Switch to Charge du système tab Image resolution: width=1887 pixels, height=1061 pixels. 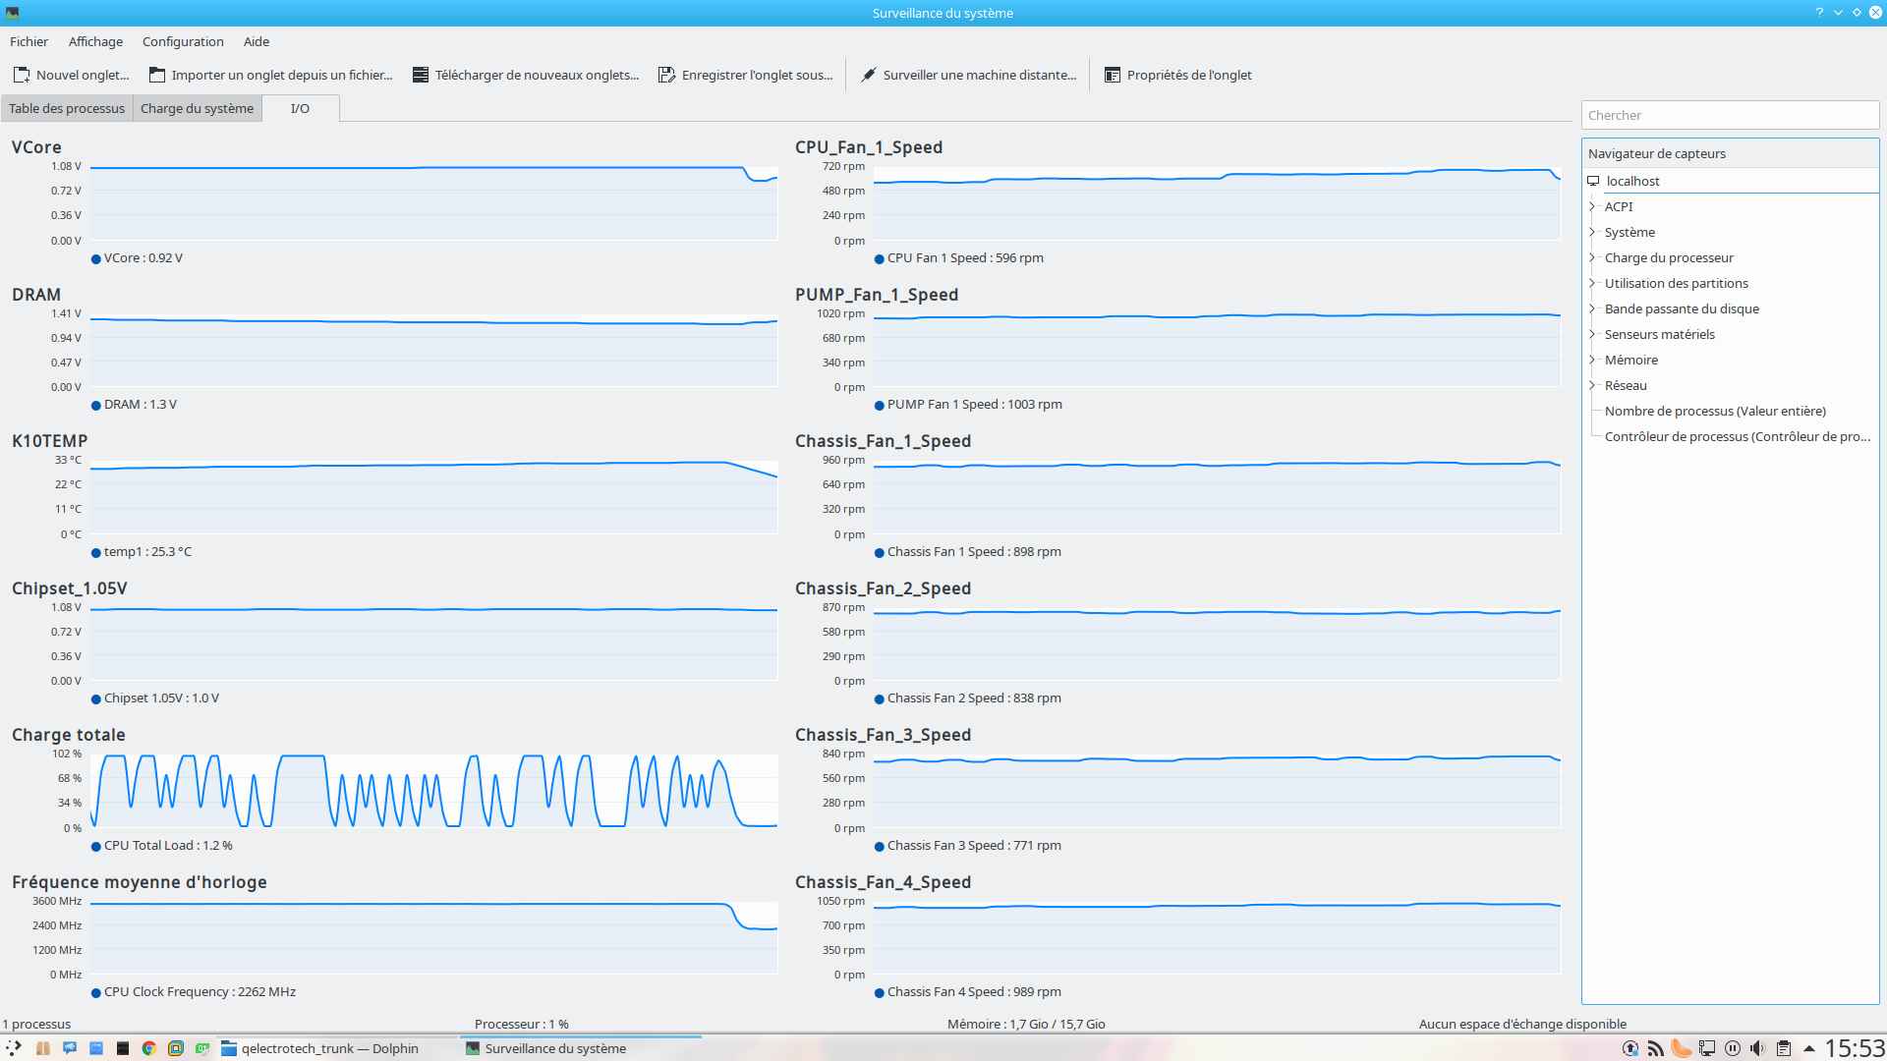pos(197,108)
